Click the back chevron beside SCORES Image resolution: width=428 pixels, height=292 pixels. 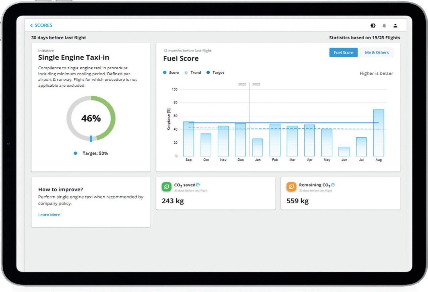click(32, 25)
